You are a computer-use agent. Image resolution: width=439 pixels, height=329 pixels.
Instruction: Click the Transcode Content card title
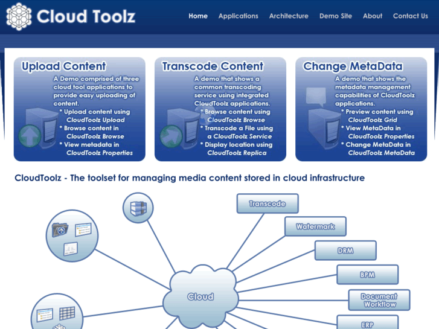coord(213,66)
